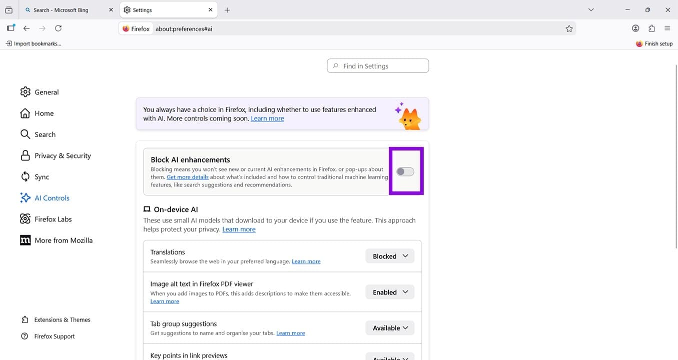This screenshot has height=360, width=678.
Task: Close the Settings tab
Action: pos(211,10)
